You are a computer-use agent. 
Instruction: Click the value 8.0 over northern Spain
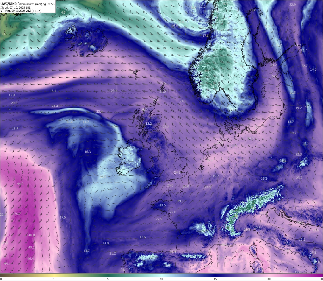[168, 265]
